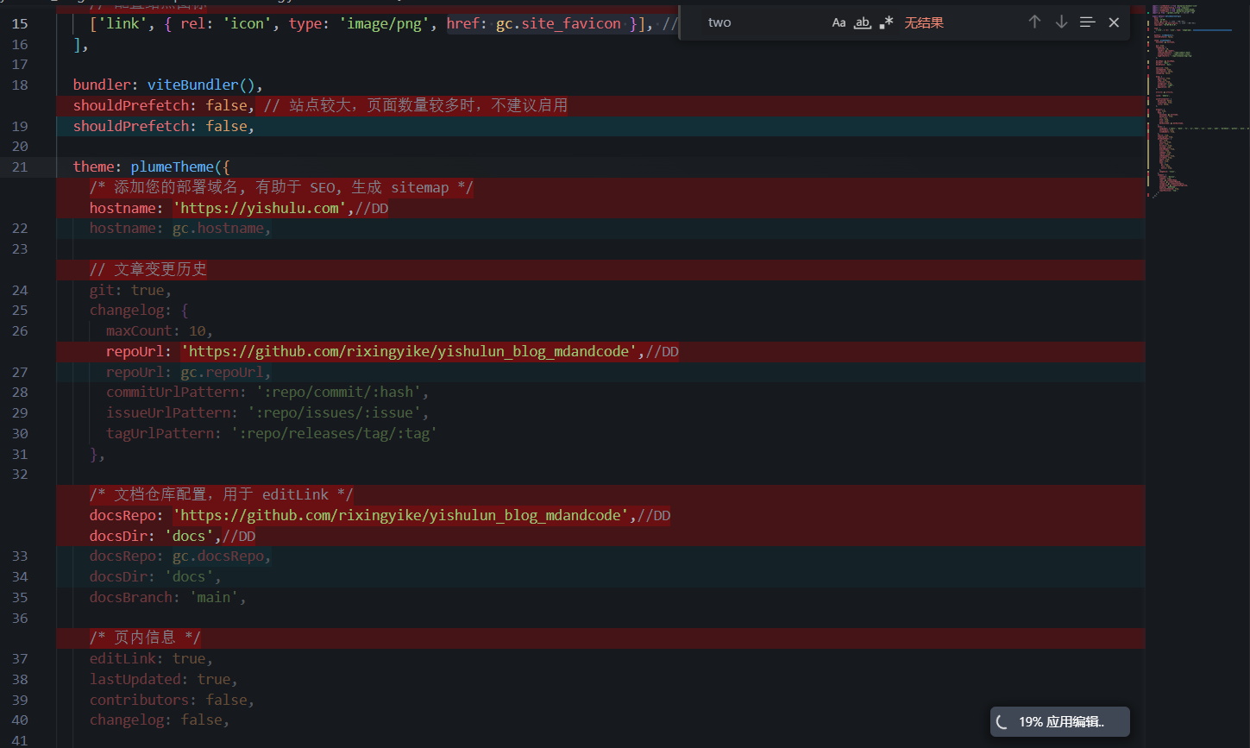The width and height of the screenshot is (1250, 748).
Task: Place cursor on viteBundler() call
Action: 203,85
